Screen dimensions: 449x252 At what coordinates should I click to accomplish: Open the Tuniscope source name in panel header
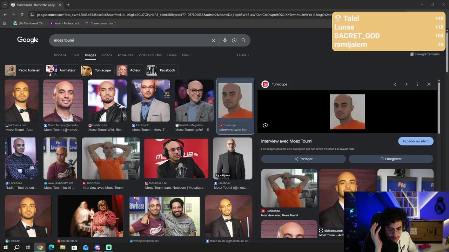280,84
